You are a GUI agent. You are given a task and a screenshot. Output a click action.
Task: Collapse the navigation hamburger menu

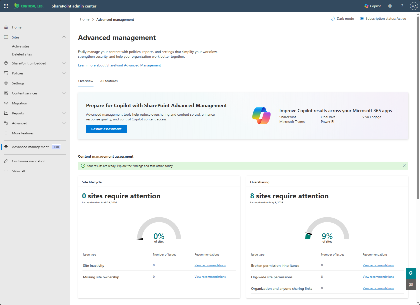point(6,17)
